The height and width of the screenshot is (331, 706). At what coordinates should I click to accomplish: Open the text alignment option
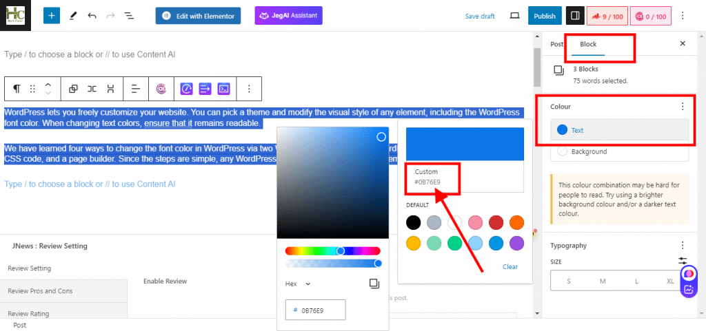click(136, 89)
